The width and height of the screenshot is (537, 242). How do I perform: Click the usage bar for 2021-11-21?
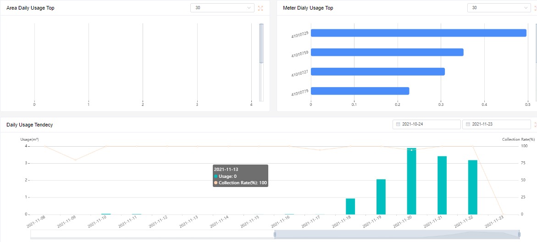442,185
